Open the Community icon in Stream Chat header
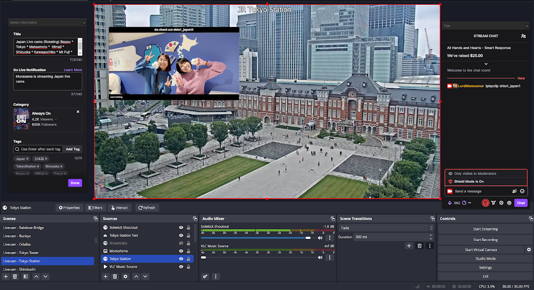Screen dimensions: 534x290 pyautogui.click(x=523, y=36)
